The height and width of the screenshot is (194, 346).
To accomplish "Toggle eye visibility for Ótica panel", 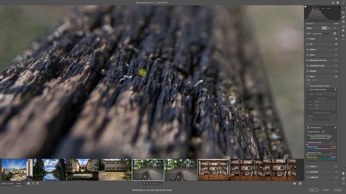I will (336, 77).
